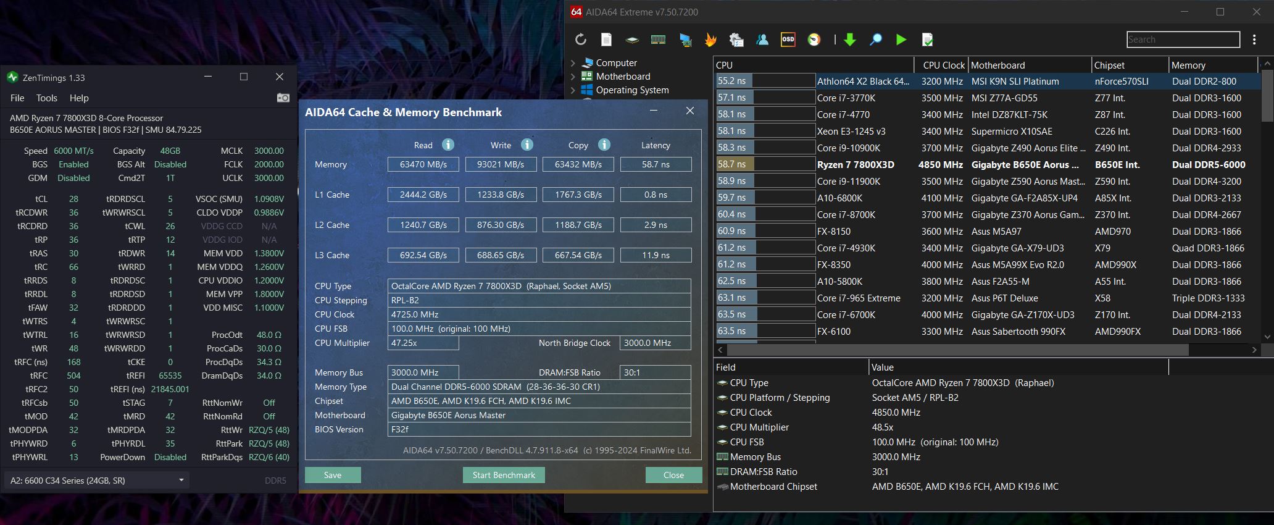The image size is (1274, 525).
Task: Open the gear checklist preferences icon
Action: pos(736,40)
